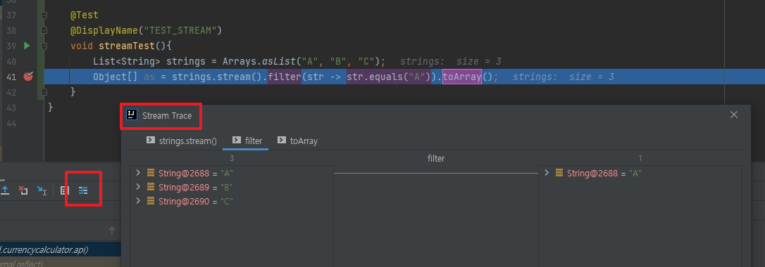The width and height of the screenshot is (765, 267).
Task: Toggle the breakpoint on line 41
Action: [x=28, y=77]
